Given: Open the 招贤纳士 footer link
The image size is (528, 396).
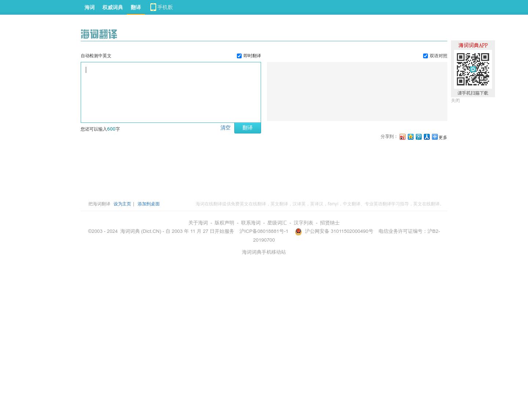Looking at the screenshot, I should [x=330, y=223].
